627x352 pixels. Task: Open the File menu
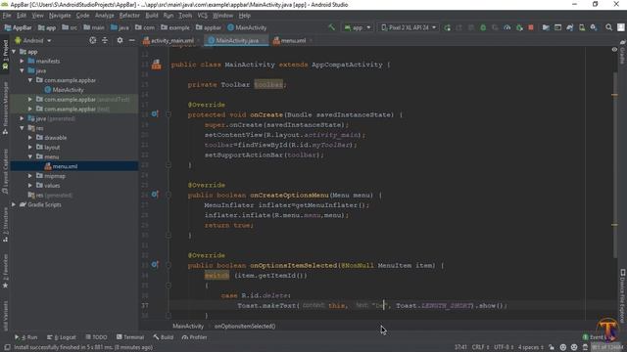click(x=7, y=16)
